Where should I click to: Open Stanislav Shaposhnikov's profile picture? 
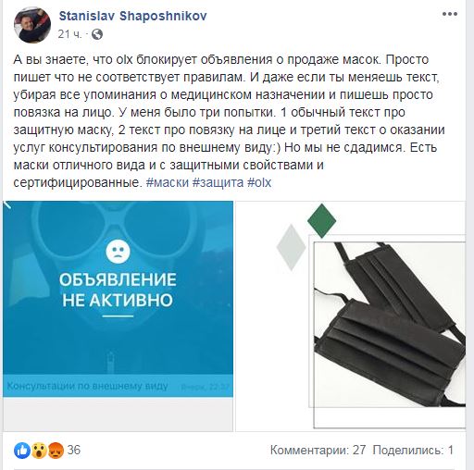32,25
